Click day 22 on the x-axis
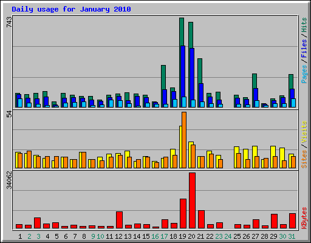This screenshot has height=243, width=311. click(x=210, y=236)
